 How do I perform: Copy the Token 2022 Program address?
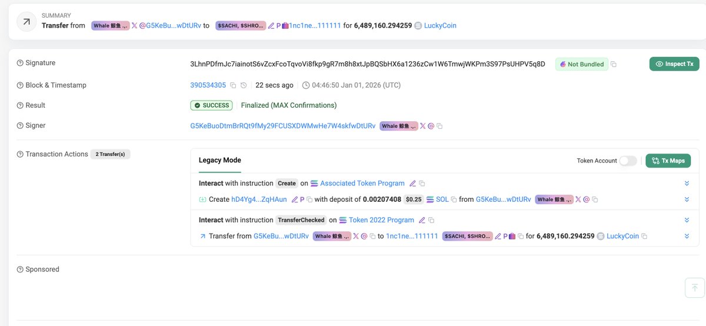point(431,220)
